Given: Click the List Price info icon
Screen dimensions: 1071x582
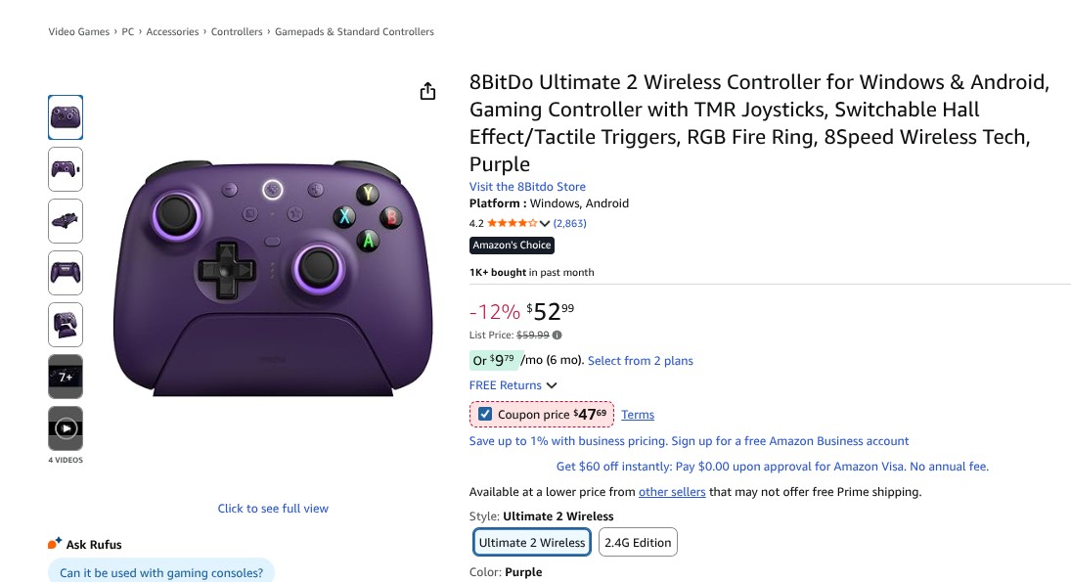Looking at the screenshot, I should [558, 336].
